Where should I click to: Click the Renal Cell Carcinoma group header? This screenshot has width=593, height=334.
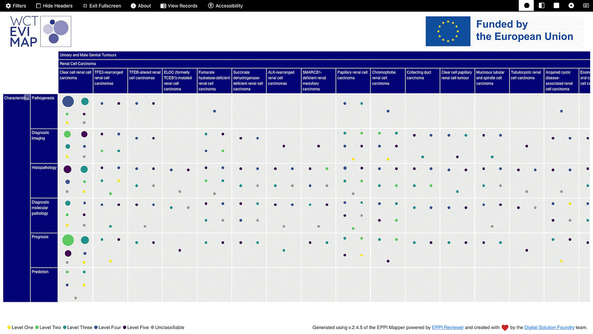click(x=324, y=64)
